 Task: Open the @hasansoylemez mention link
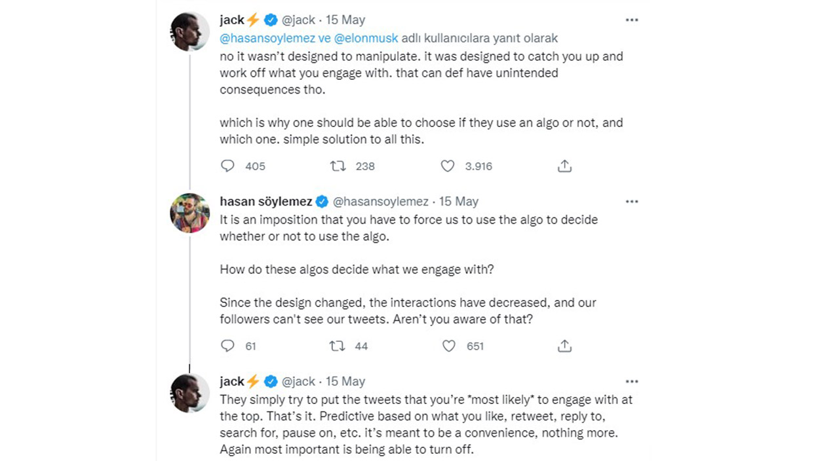coord(267,39)
